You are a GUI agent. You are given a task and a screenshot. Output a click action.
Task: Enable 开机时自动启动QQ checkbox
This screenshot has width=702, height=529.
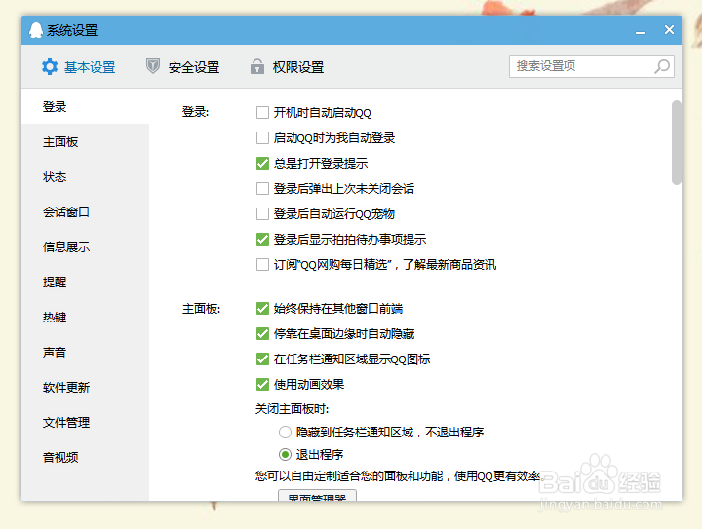pyautogui.click(x=263, y=113)
